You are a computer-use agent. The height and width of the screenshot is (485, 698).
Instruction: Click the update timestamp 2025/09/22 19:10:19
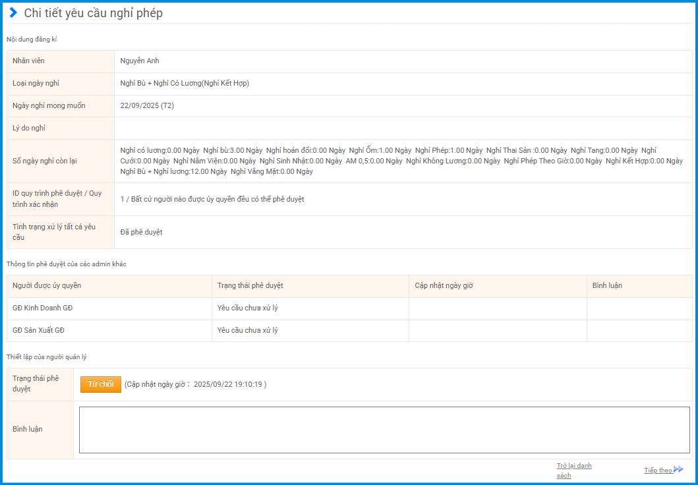tap(228, 385)
